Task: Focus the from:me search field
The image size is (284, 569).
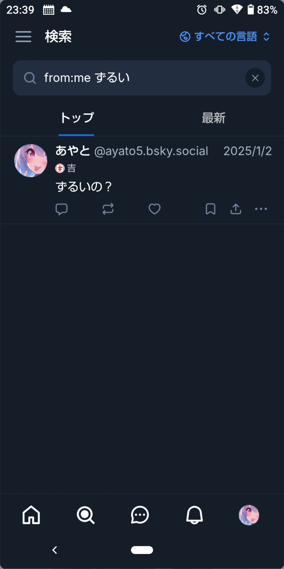Action: [x=136, y=78]
